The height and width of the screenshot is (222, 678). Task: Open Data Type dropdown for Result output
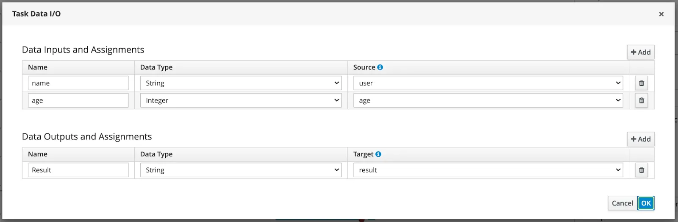[x=241, y=170]
